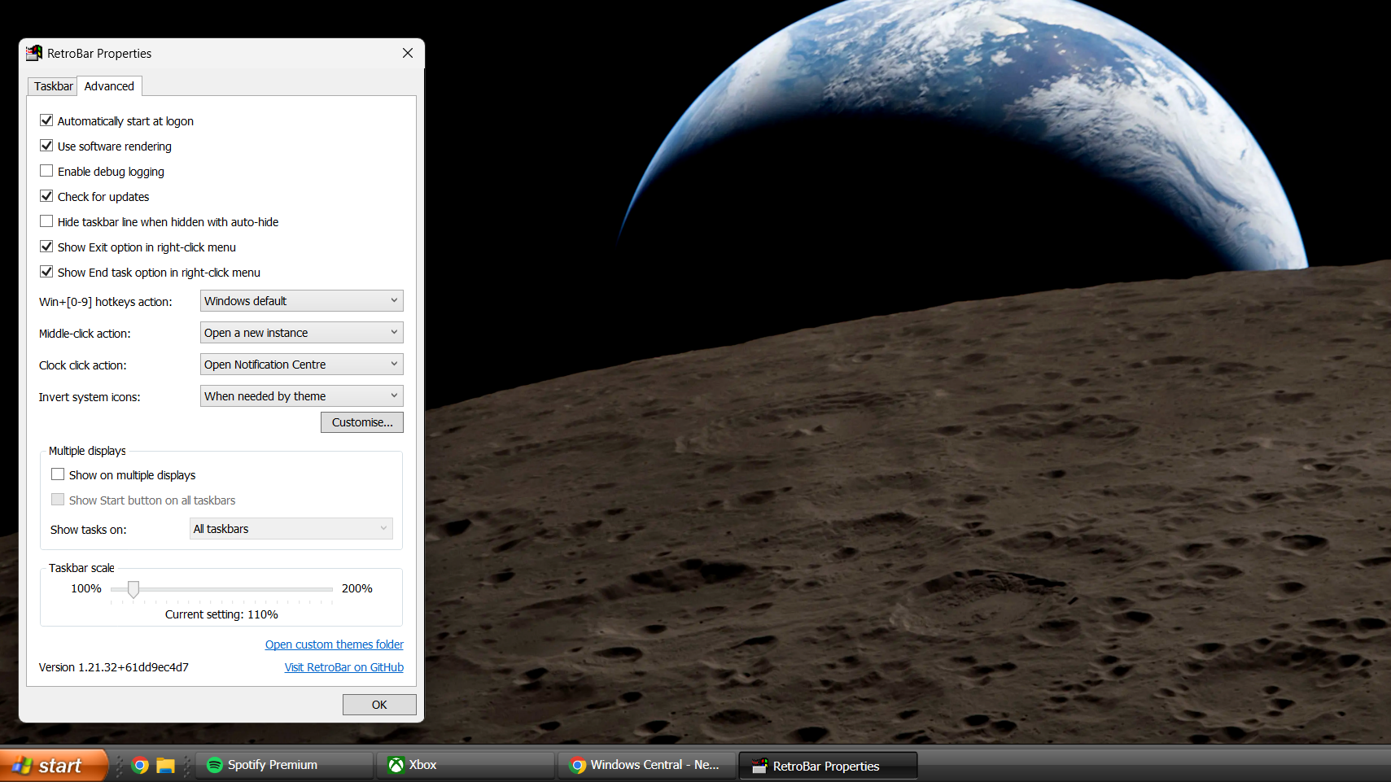Enable debug logging checkbox

46,171
